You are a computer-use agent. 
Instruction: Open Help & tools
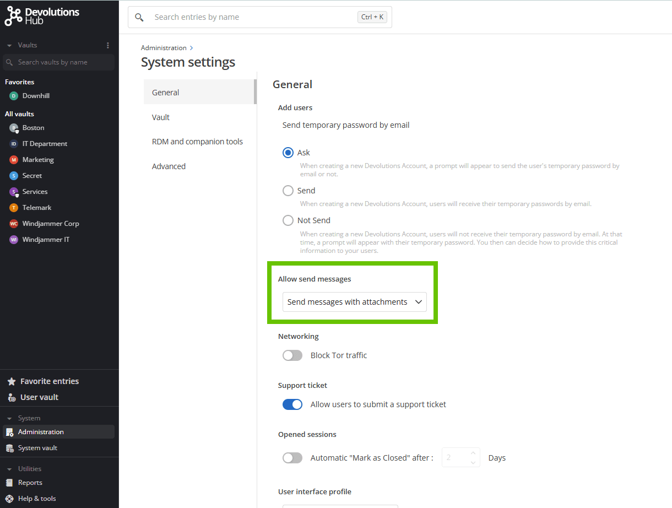pos(36,499)
